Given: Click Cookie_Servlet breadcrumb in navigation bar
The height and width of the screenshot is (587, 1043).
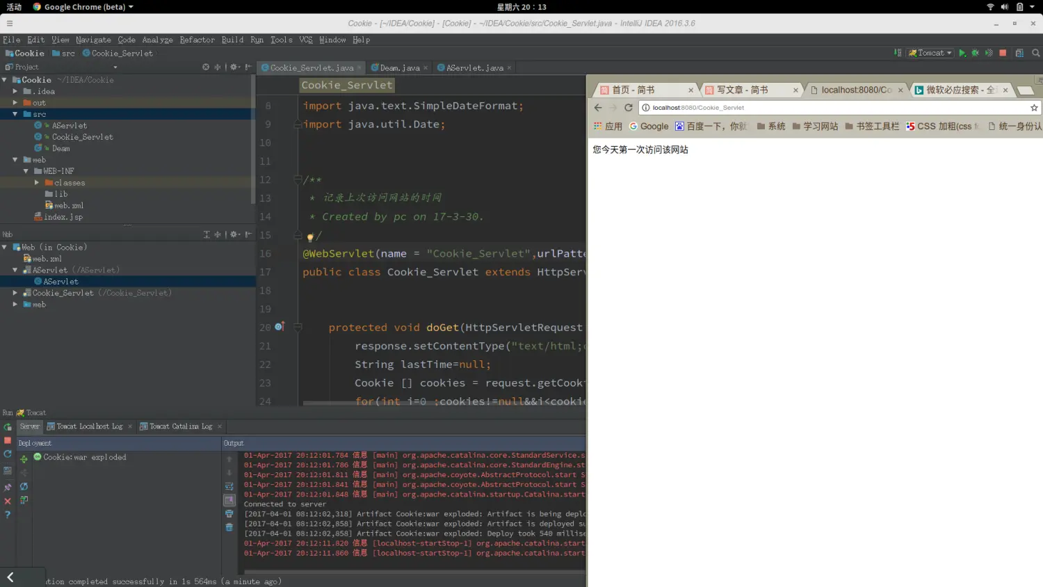Looking at the screenshot, I should point(118,53).
